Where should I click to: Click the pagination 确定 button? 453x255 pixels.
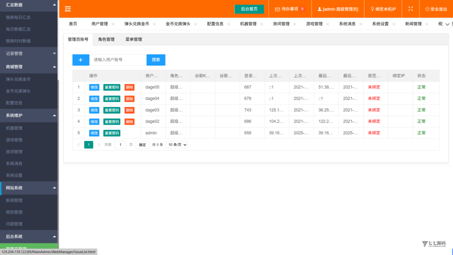142,145
